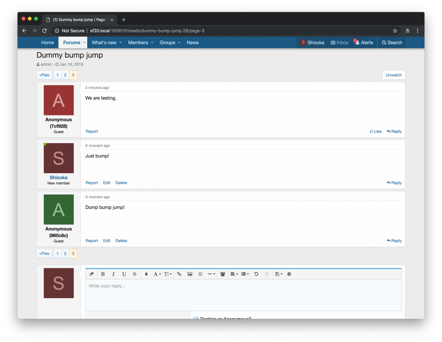Expand the What's new menu arrow
The height and width of the screenshot is (342, 442).
click(121, 43)
